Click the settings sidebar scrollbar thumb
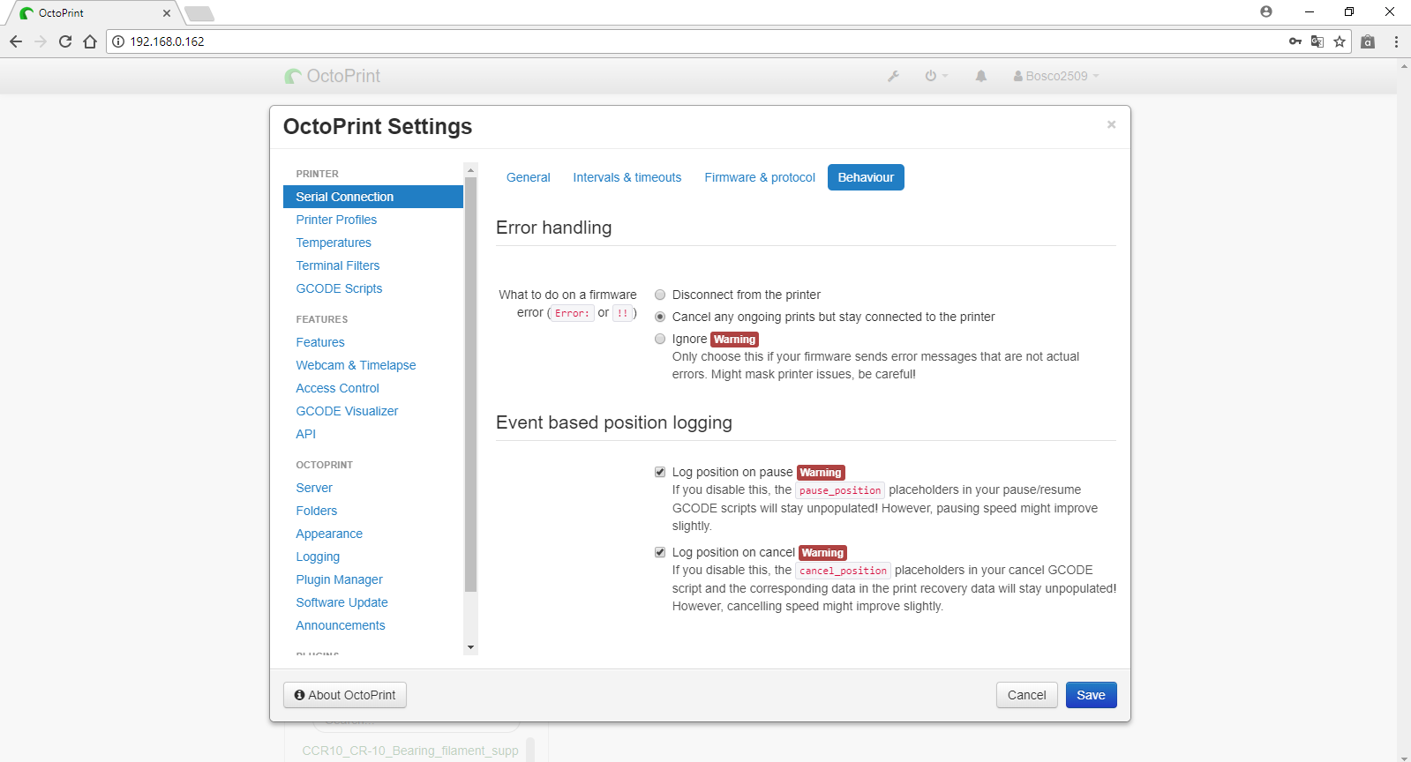 click(x=470, y=384)
